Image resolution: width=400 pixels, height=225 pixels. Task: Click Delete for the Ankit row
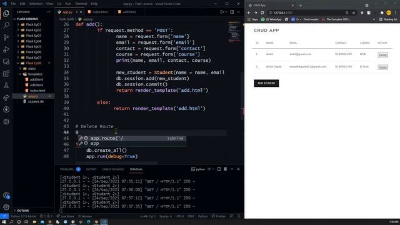[x=382, y=54]
